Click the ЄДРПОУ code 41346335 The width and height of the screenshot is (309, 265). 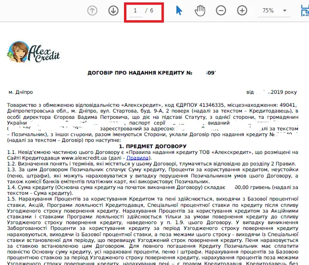tap(211, 105)
